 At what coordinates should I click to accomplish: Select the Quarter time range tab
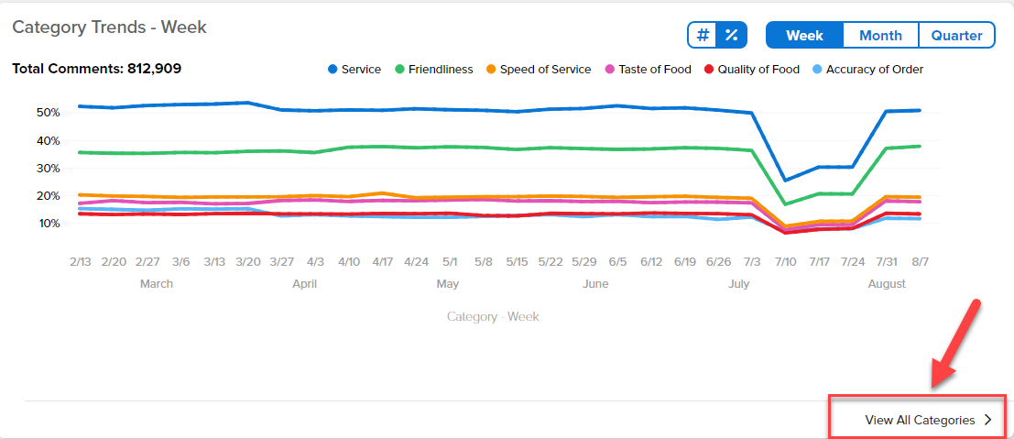[x=957, y=35]
